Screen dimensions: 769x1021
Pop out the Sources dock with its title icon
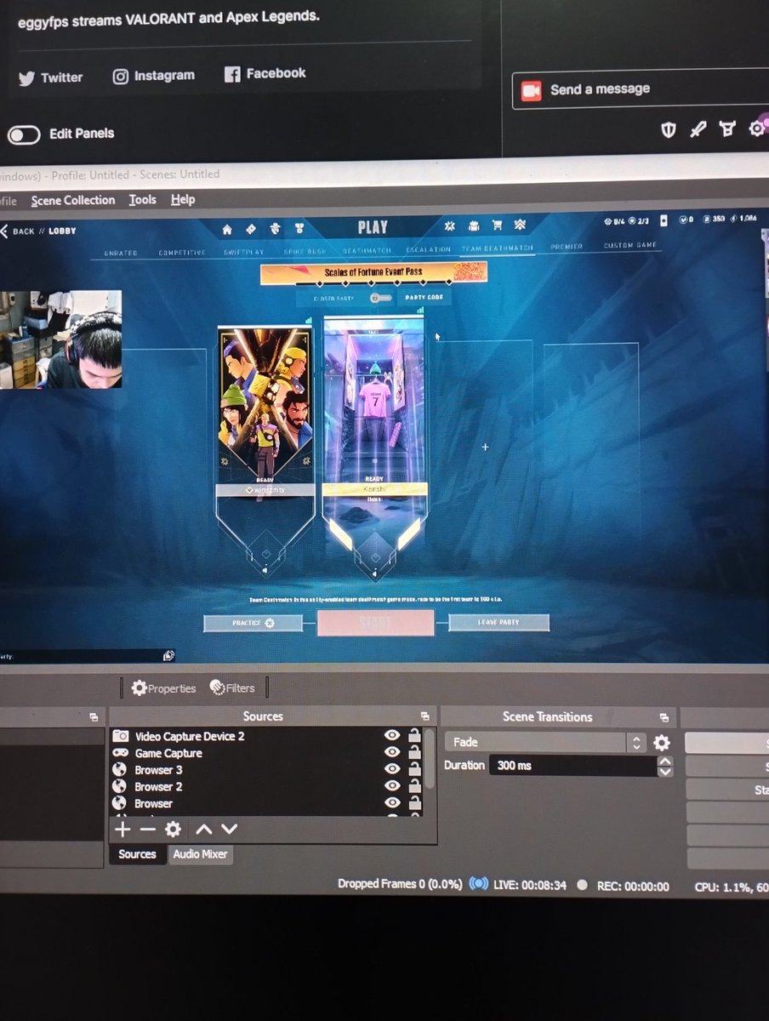(x=425, y=717)
